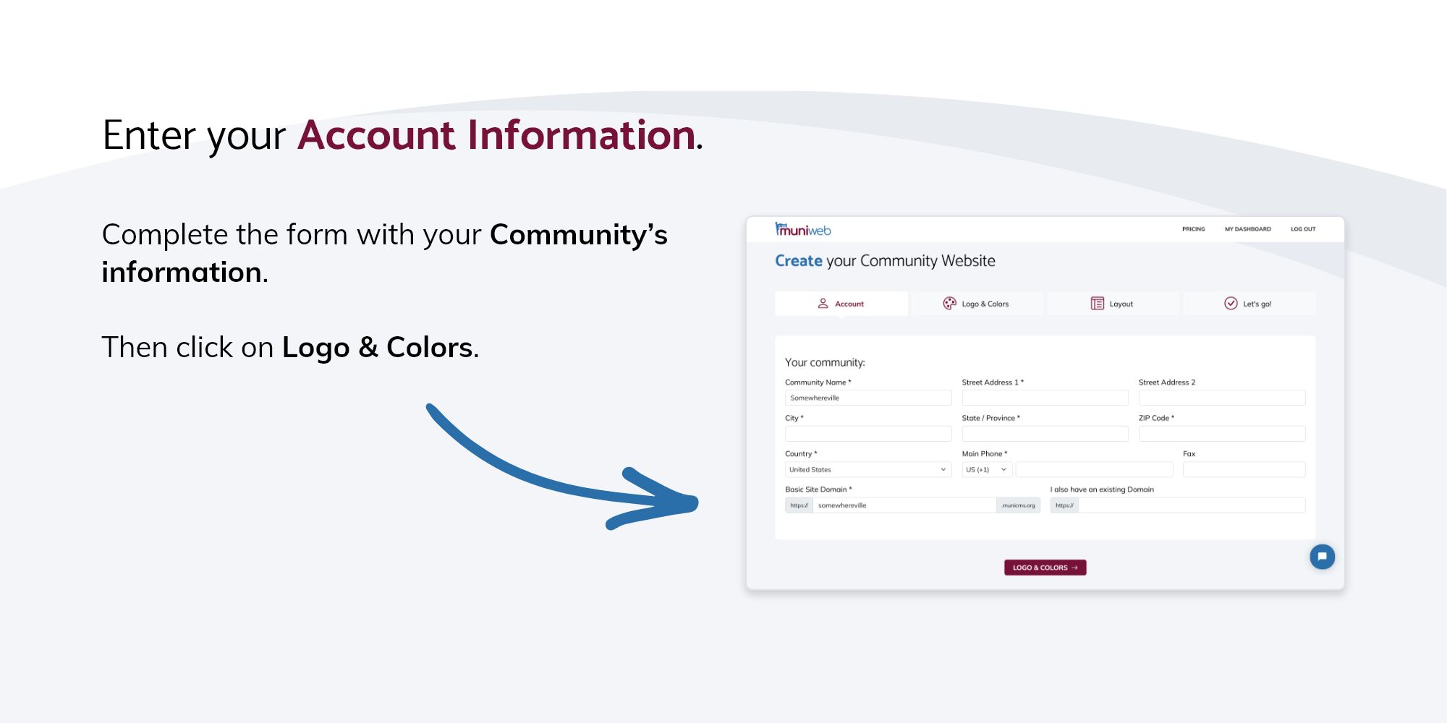Select the ZIP Code field
The width and height of the screenshot is (1447, 723).
(1221, 434)
